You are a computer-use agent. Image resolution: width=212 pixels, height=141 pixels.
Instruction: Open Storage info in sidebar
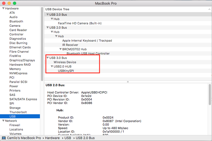point(15,108)
